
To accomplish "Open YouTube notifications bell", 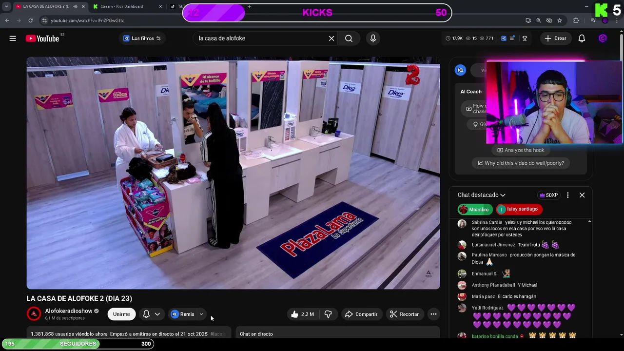I will [582, 39].
